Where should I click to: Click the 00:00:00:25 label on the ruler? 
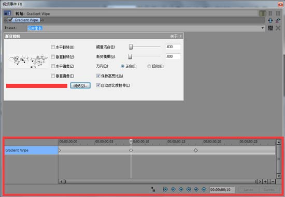point(248,141)
